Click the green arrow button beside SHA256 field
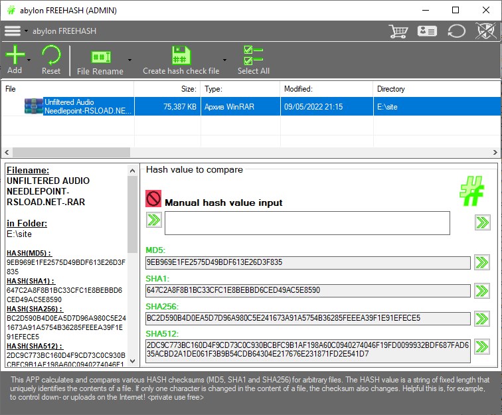This screenshot has height=415, width=502. [x=482, y=318]
